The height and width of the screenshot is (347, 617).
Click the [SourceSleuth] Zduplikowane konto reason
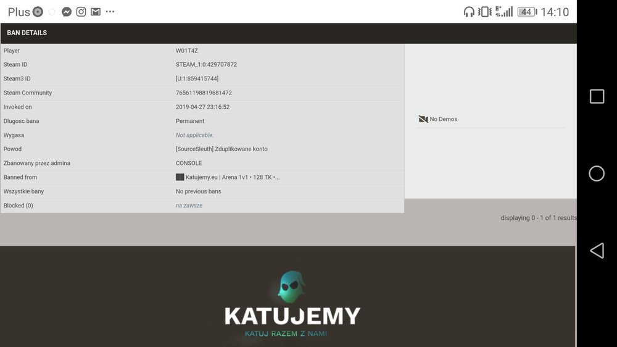[x=222, y=149]
